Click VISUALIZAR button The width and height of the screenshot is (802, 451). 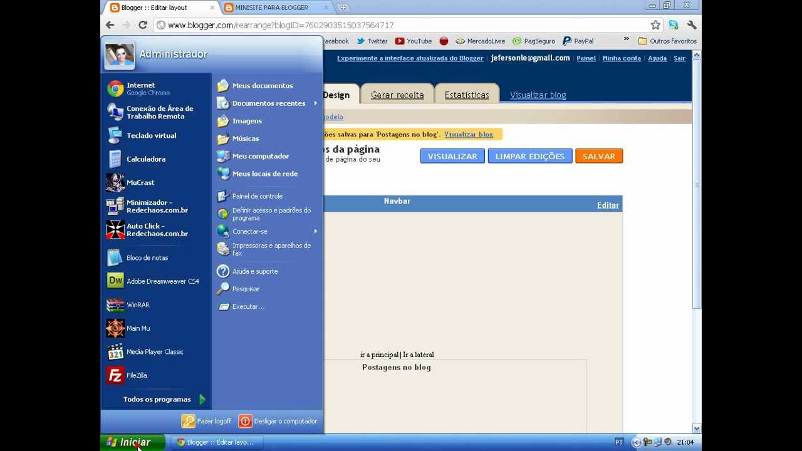[x=452, y=156]
